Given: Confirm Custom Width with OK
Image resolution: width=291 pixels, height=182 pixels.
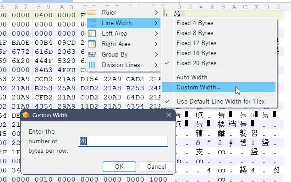Looking at the screenshot, I should (119, 166).
